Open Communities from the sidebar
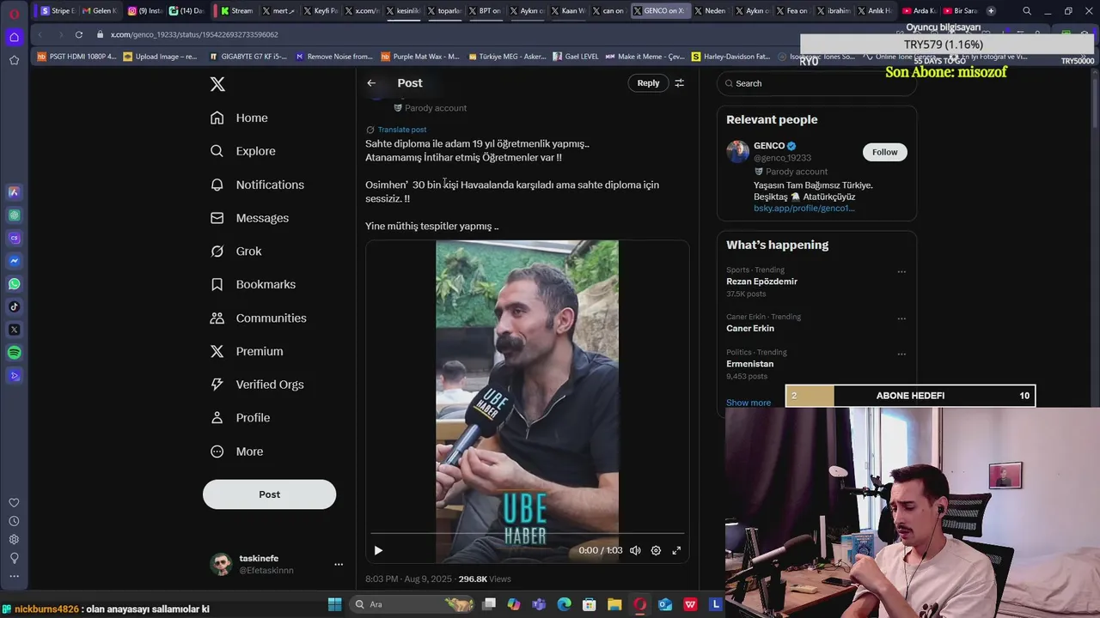Screen dimensions: 1100x618 click(259, 318)
